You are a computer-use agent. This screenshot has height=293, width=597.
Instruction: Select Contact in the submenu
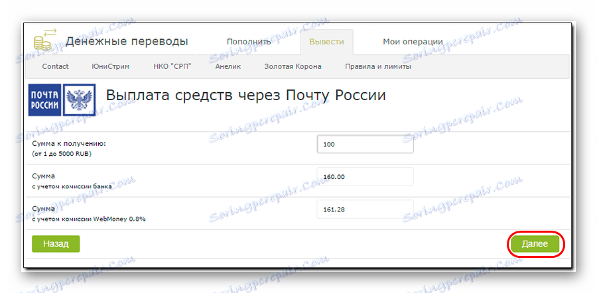point(55,66)
